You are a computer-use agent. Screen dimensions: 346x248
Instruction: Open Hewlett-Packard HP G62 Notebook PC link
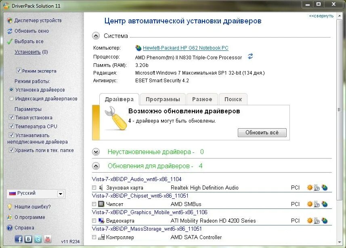click(x=186, y=48)
